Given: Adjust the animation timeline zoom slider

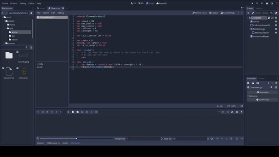Looking at the screenshot, I should (x=77, y=139).
